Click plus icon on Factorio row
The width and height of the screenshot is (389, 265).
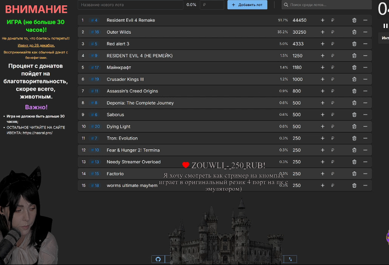tap(322, 174)
